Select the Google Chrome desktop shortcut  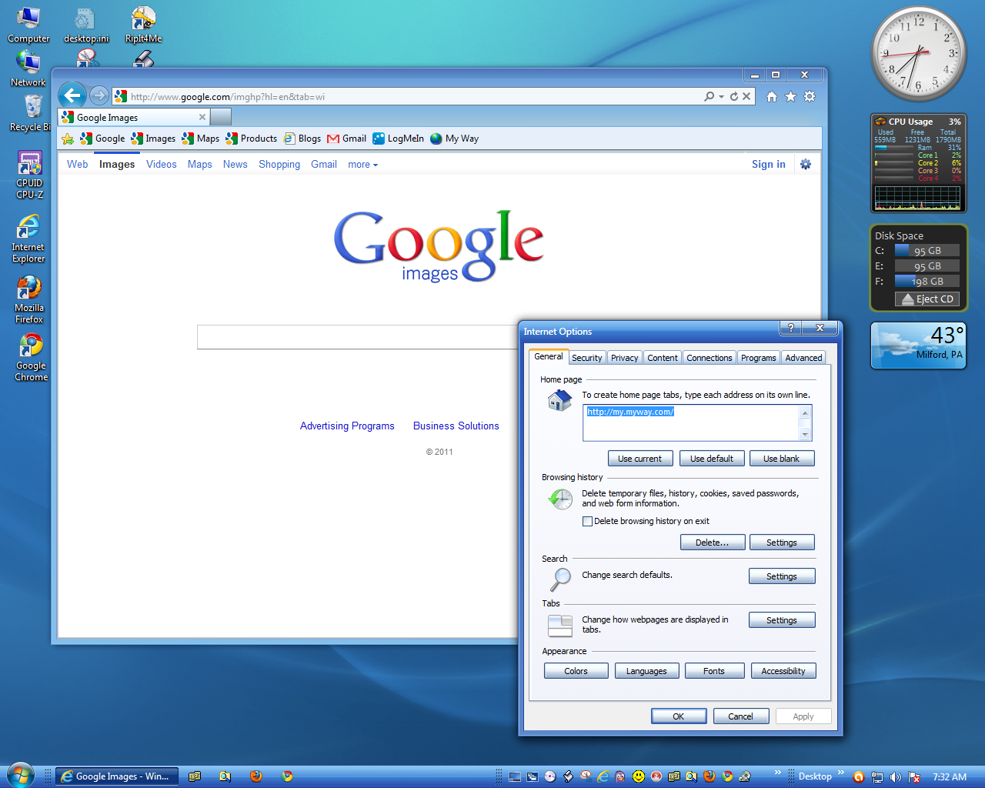point(31,358)
